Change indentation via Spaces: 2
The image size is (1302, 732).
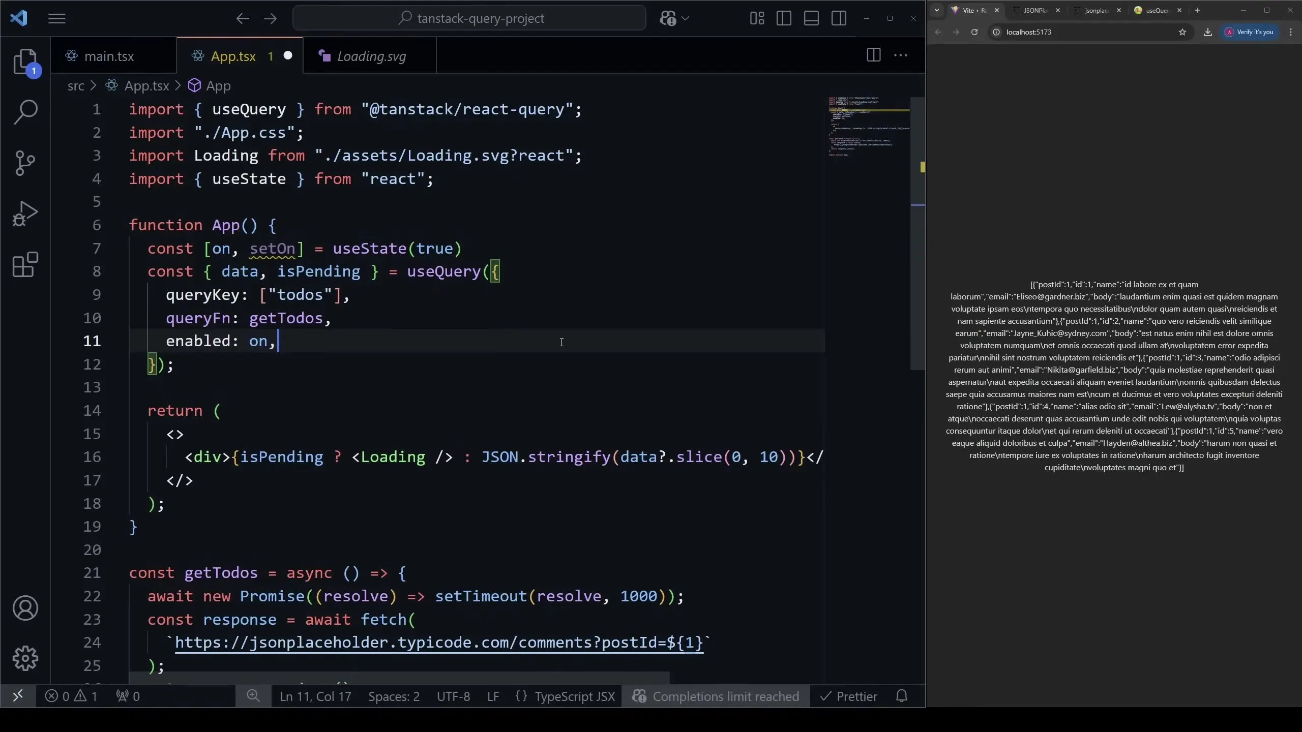pos(394,696)
